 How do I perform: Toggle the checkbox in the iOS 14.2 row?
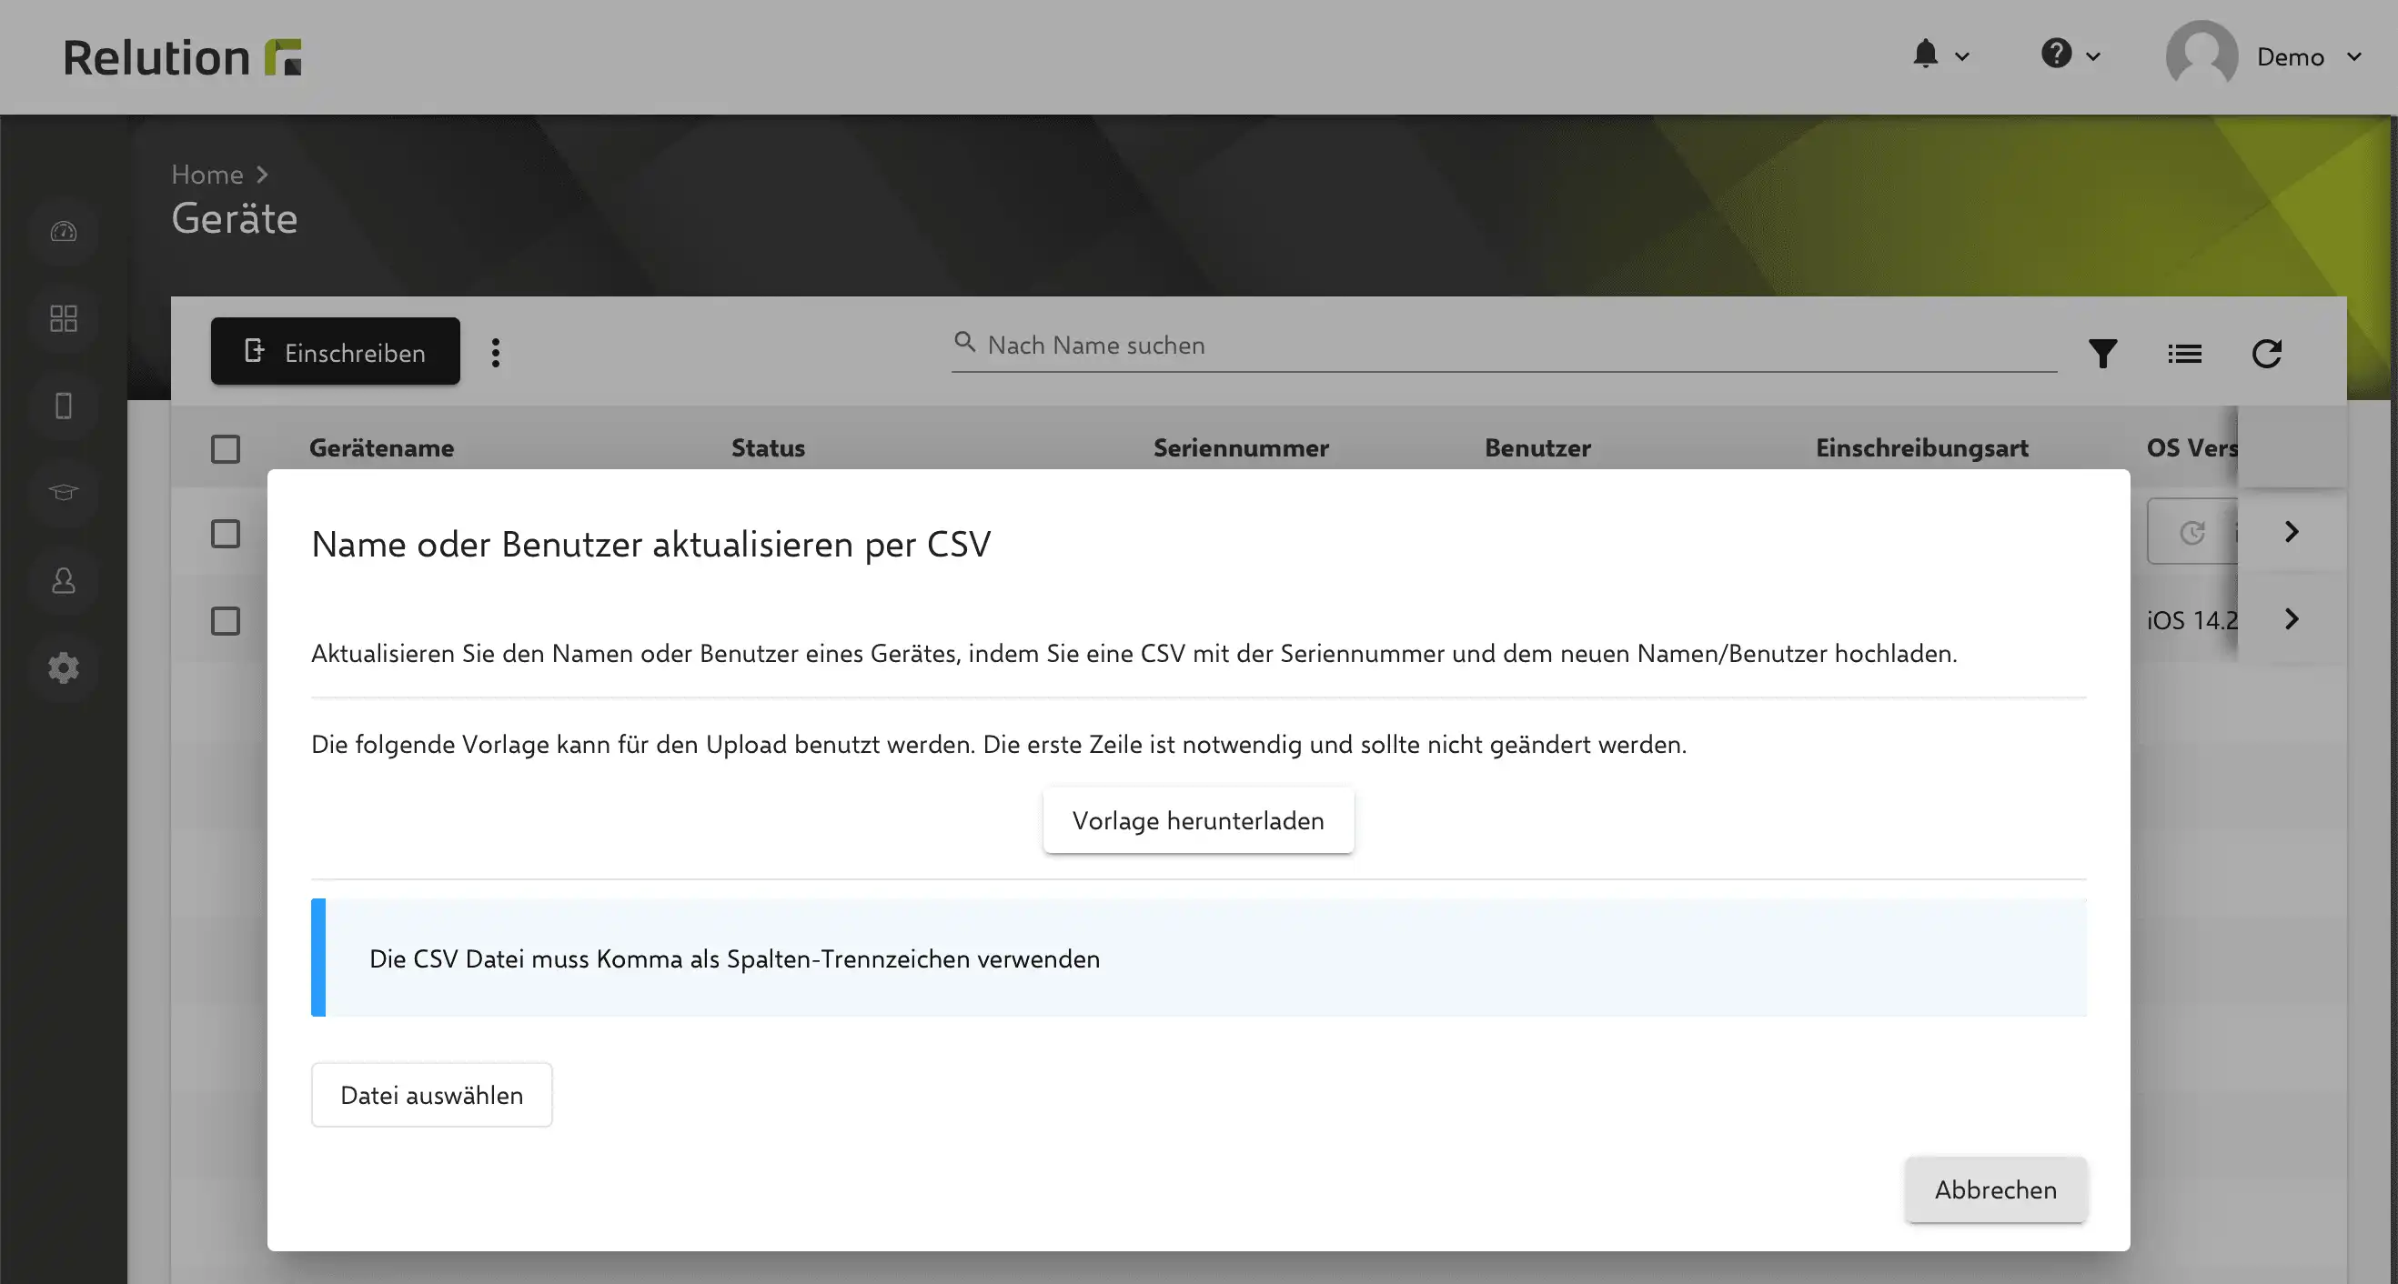(226, 620)
